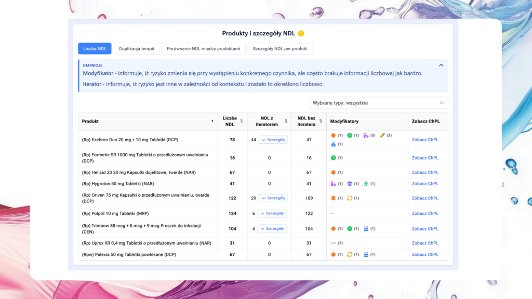Image resolution: width=532 pixels, height=299 pixels.
Task: Click the purple pills icon in Ezehron Duo row
Action: pyautogui.click(x=366, y=135)
